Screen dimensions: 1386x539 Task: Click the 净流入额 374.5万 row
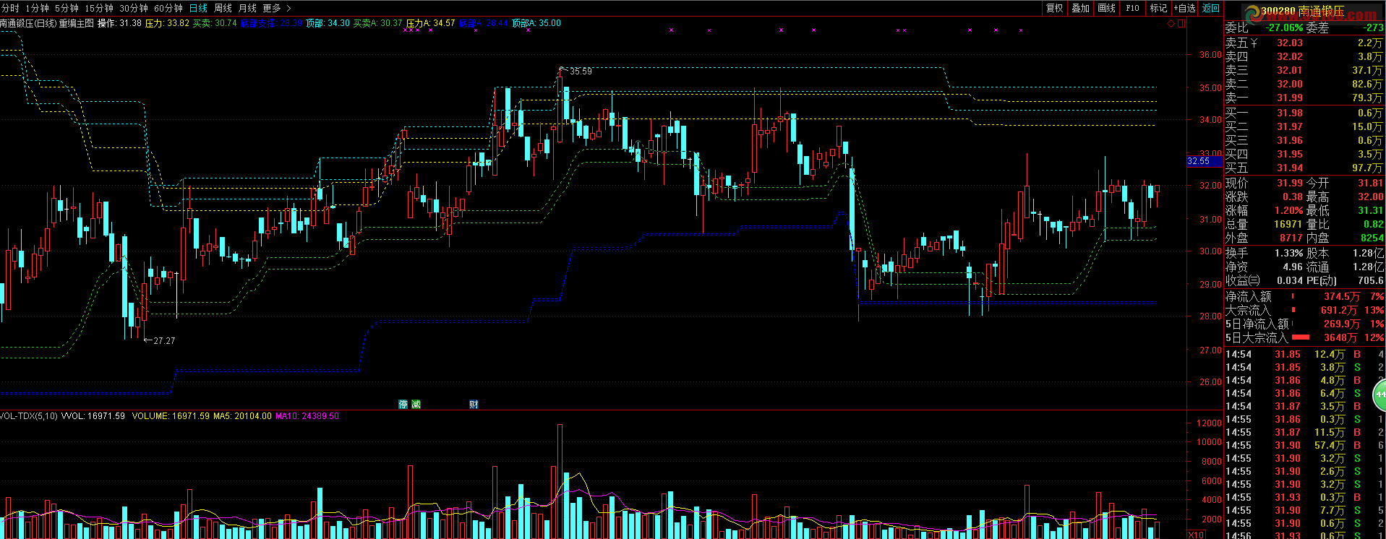(1304, 296)
